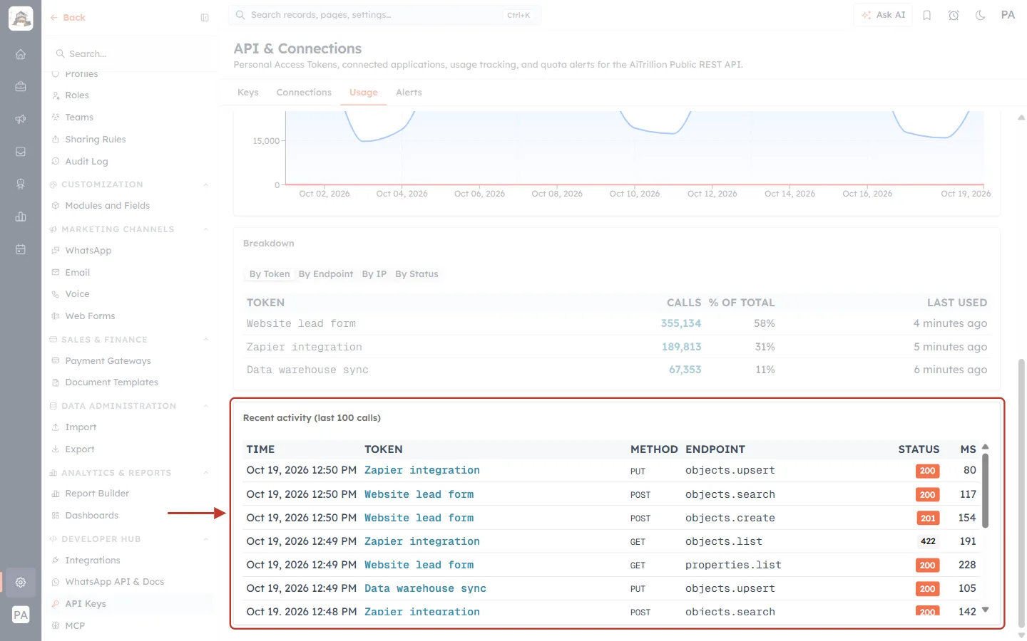The width and height of the screenshot is (1027, 641).
Task: Click the Ask AI button
Action: click(883, 15)
